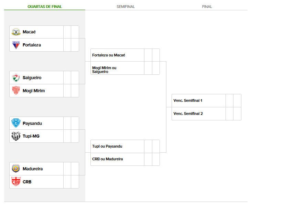Click the Macaé team name
Viewport: 284px width, 204px height.
(x=29, y=32)
